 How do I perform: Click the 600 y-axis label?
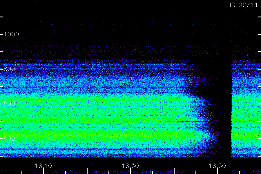(x=9, y=104)
